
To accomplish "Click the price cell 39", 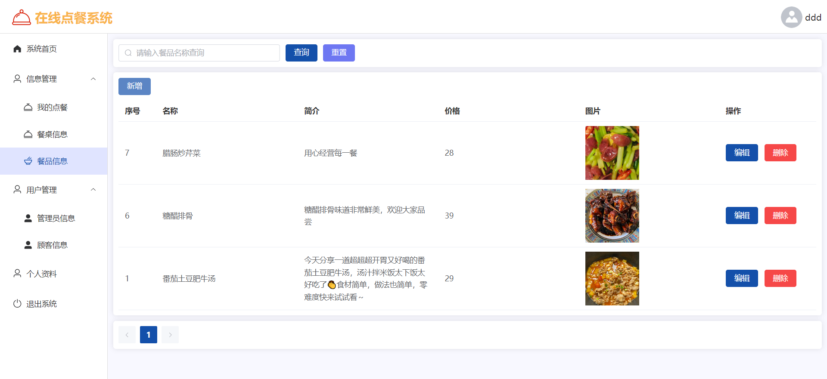I will [449, 216].
